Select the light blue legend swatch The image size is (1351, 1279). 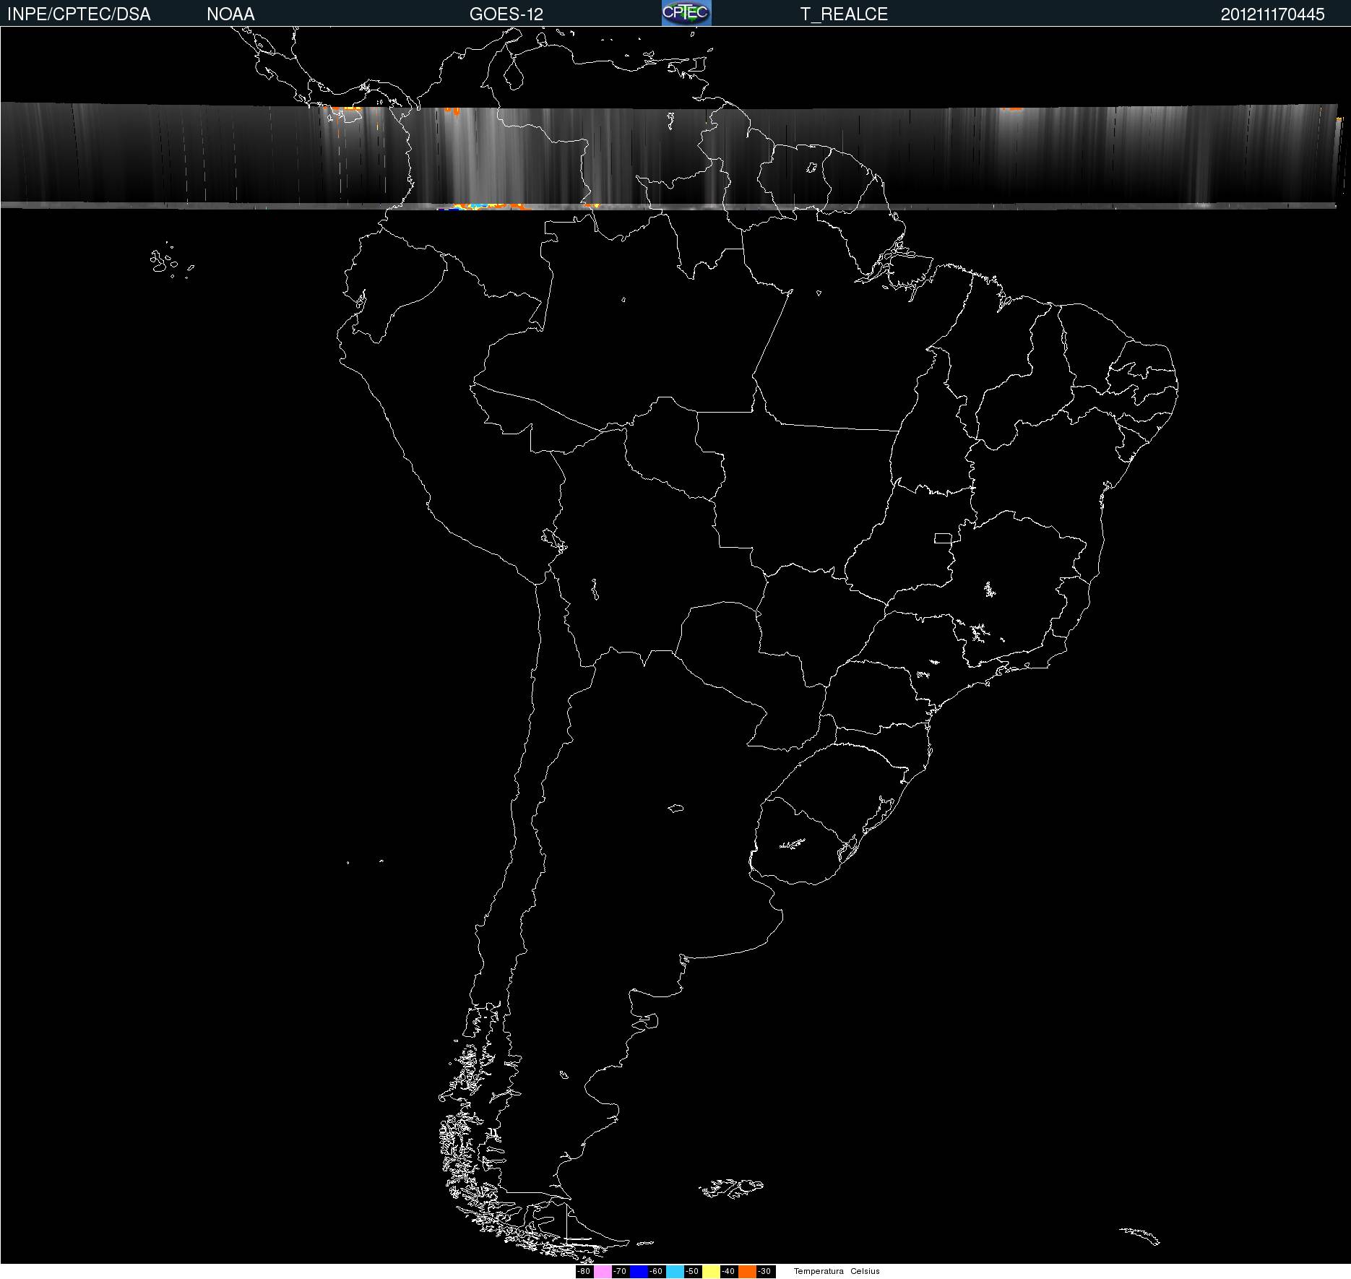(675, 1272)
